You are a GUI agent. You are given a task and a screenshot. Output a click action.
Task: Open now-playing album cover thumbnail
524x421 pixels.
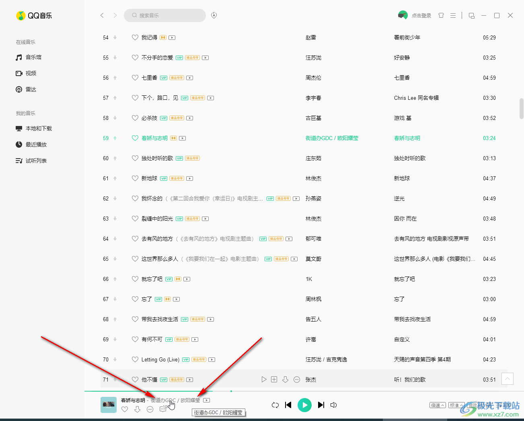(x=109, y=405)
